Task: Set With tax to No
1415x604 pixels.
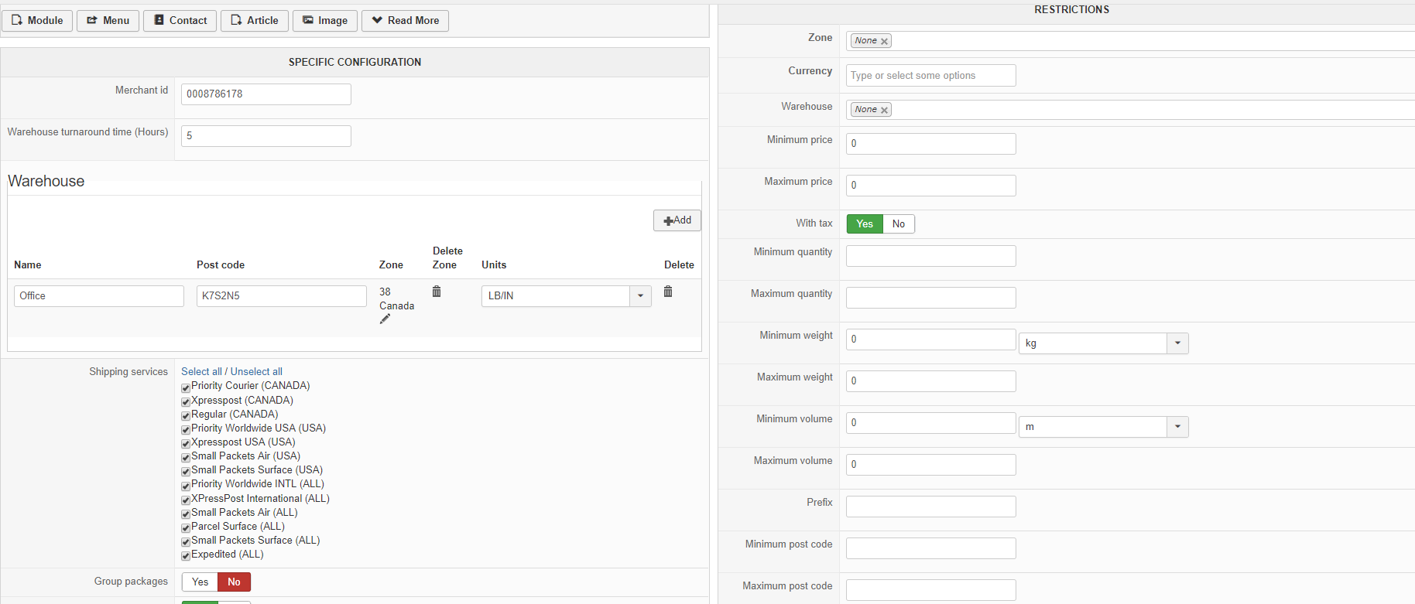Action: 898,224
